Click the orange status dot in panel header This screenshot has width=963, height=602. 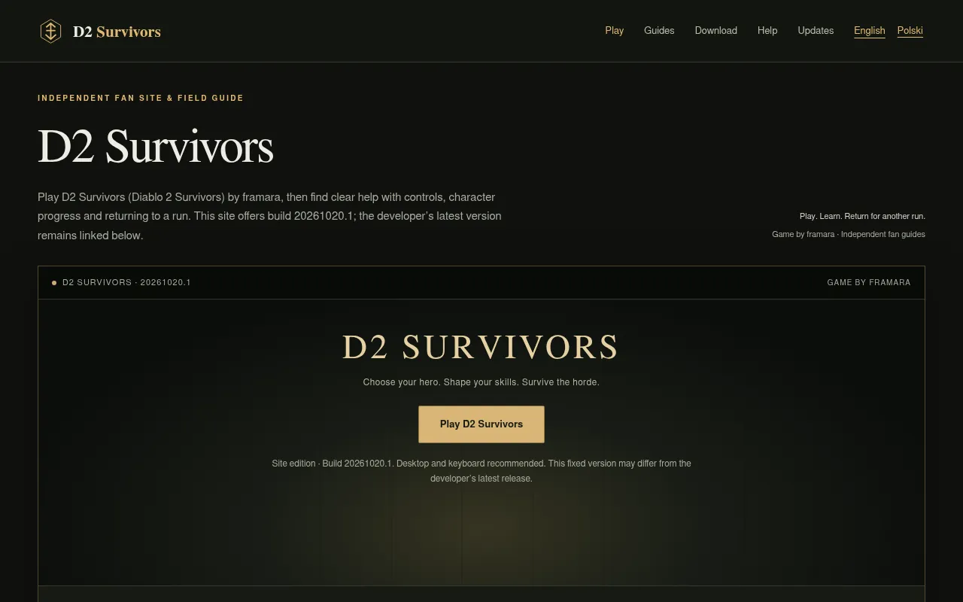click(54, 283)
